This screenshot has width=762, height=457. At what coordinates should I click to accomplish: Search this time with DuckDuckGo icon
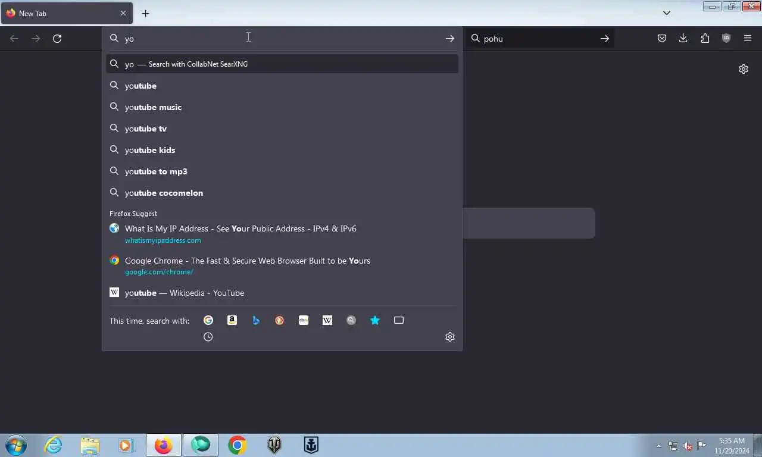click(280, 320)
